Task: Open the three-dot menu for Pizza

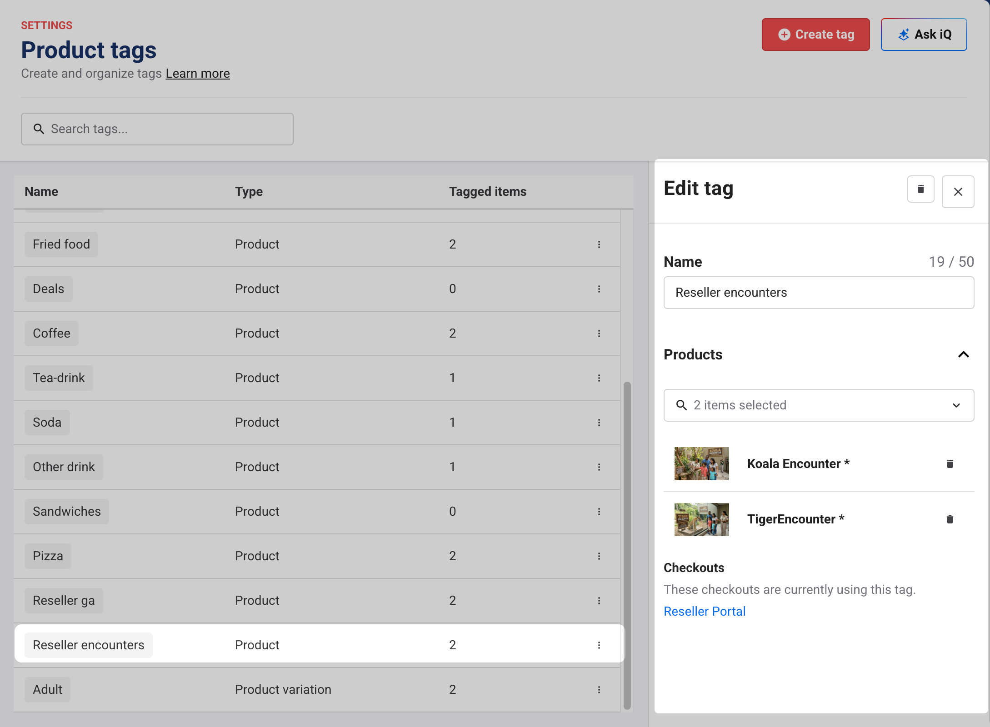Action: pyautogui.click(x=599, y=556)
